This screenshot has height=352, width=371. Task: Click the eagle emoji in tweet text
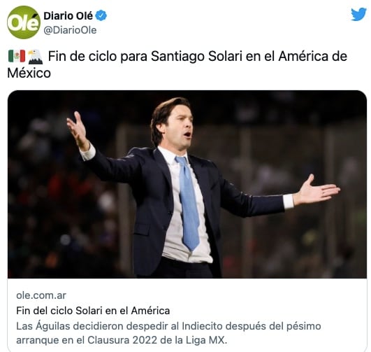coord(36,57)
